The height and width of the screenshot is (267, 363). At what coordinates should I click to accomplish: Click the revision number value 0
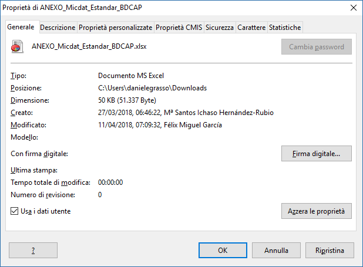[100, 195]
